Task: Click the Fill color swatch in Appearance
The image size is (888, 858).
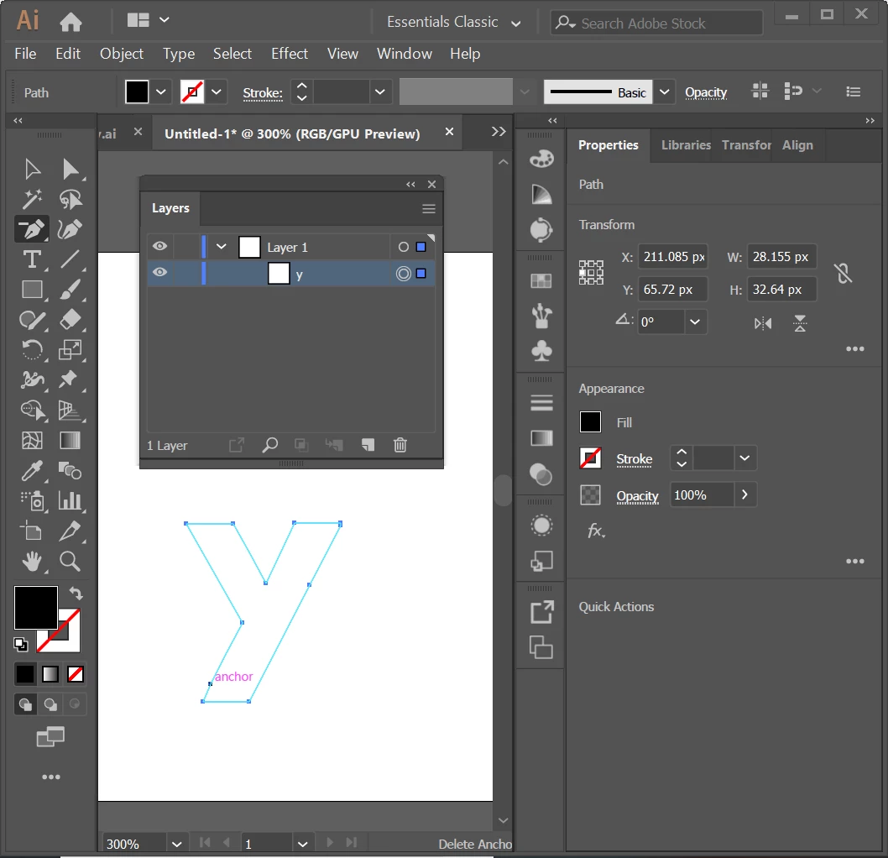Action: pos(590,422)
